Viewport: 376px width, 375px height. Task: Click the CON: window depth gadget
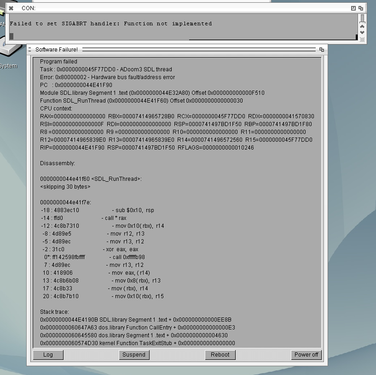click(x=361, y=8)
